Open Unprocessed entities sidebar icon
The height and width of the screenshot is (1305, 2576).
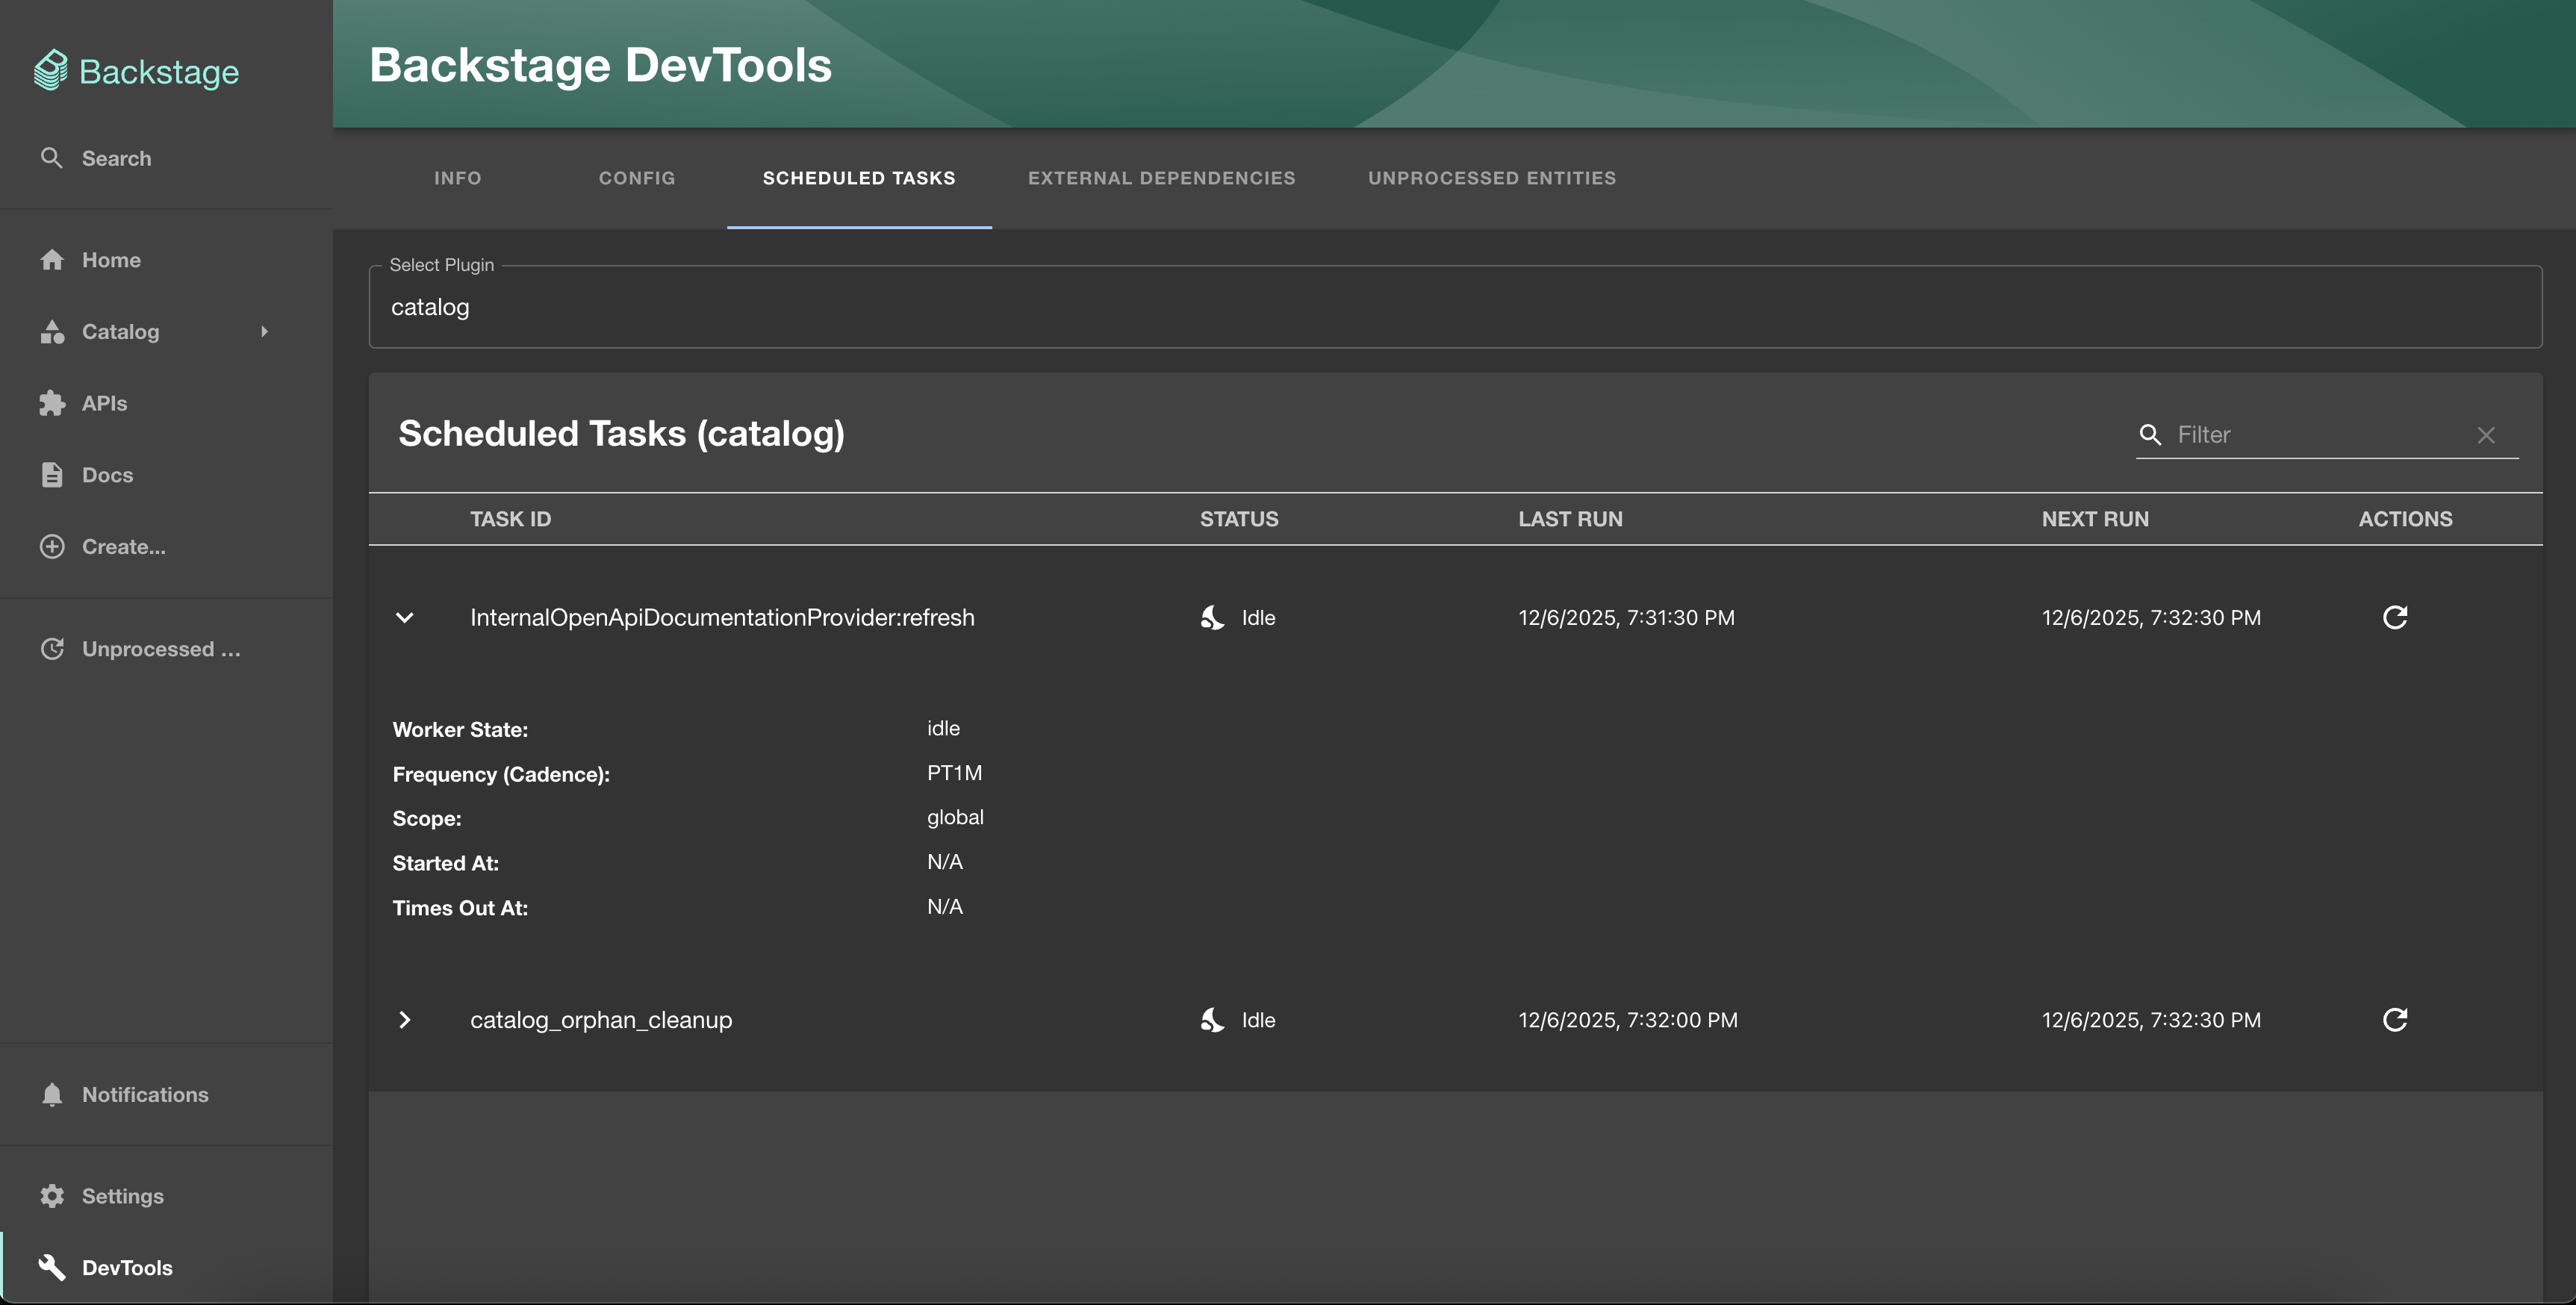[52, 649]
